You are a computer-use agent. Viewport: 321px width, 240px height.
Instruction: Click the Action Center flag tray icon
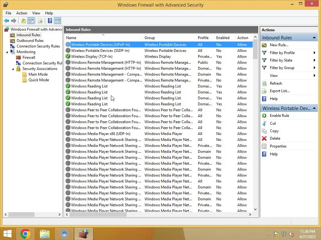coord(276,234)
